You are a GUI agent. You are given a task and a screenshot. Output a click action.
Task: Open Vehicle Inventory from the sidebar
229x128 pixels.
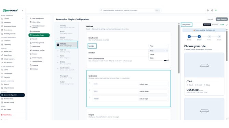[x=9, y=59]
